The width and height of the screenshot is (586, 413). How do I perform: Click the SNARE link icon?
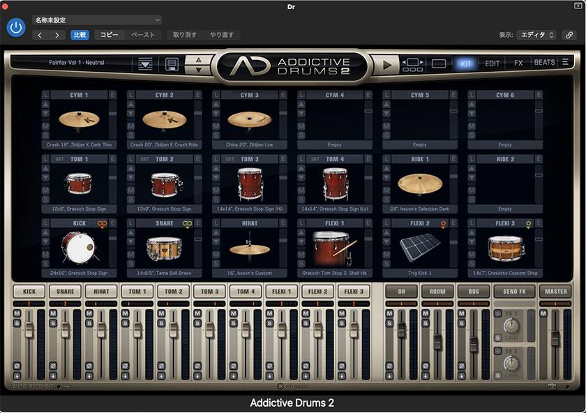coord(187,223)
